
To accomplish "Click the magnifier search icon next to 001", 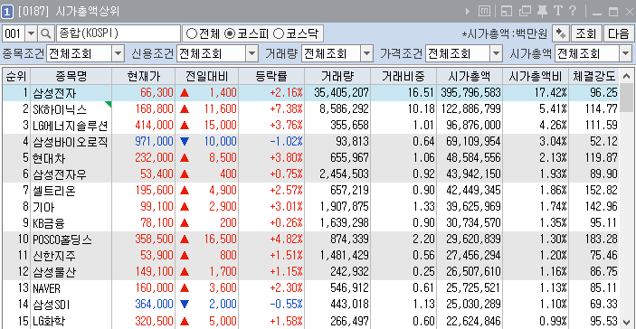I will pos(46,33).
